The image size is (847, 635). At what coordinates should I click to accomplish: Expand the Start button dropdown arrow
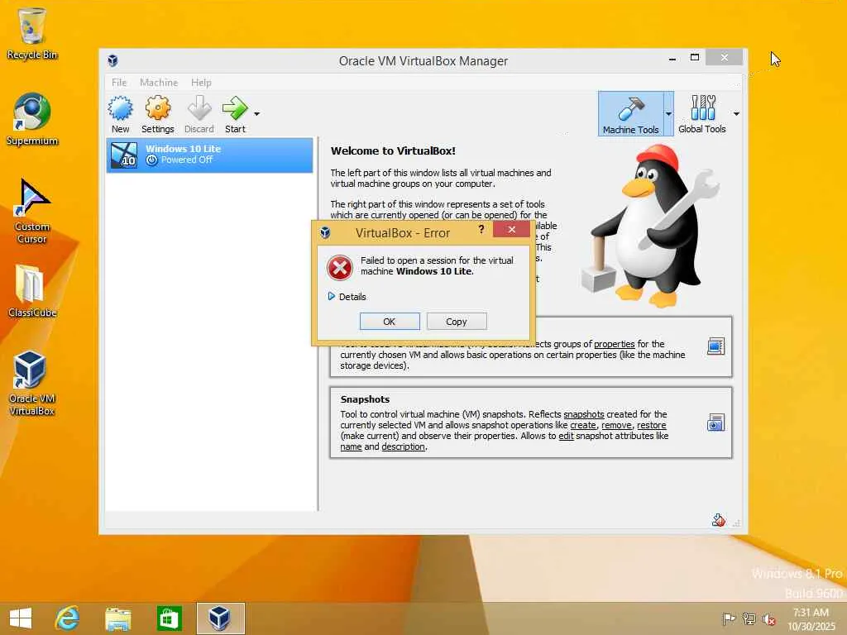point(256,114)
